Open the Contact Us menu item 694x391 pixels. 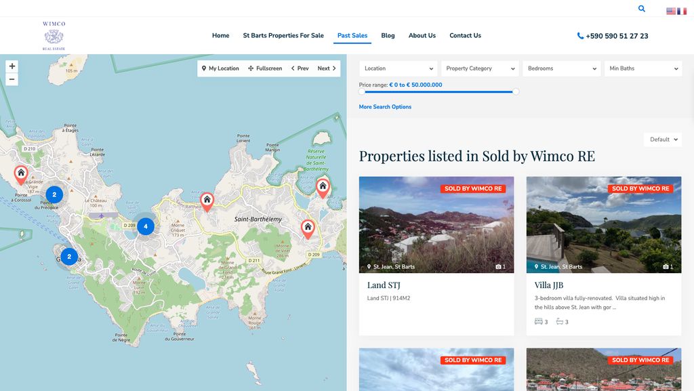coord(465,35)
